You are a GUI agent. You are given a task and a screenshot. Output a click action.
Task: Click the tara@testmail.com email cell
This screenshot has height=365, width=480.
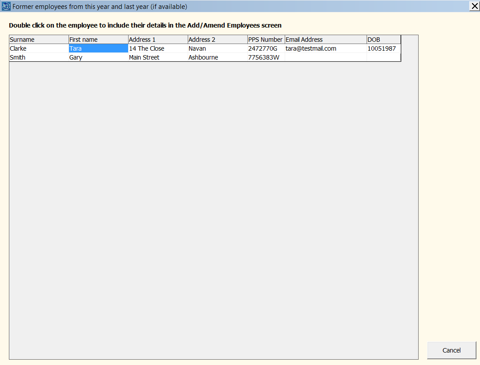(326, 48)
